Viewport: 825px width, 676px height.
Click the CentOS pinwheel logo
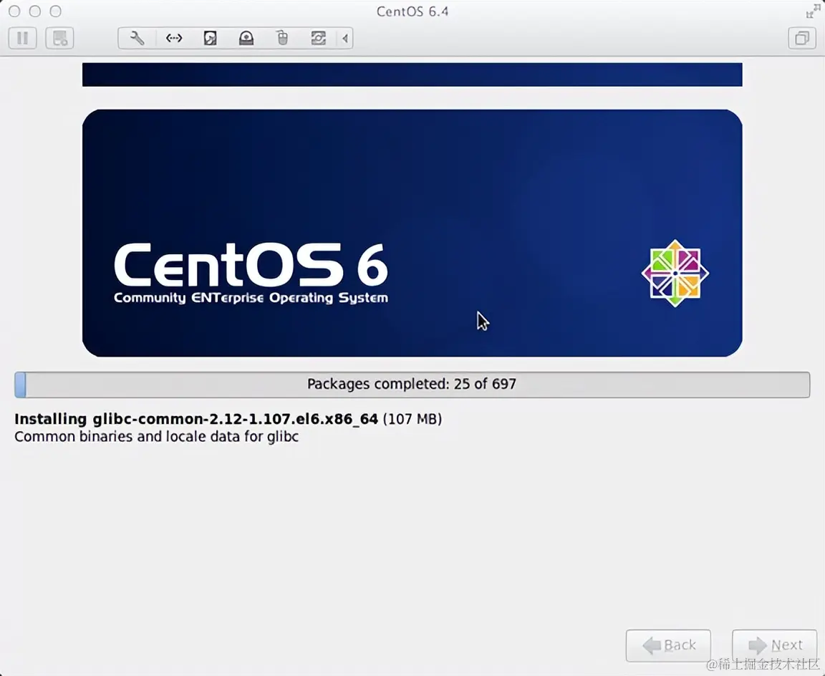(x=675, y=273)
